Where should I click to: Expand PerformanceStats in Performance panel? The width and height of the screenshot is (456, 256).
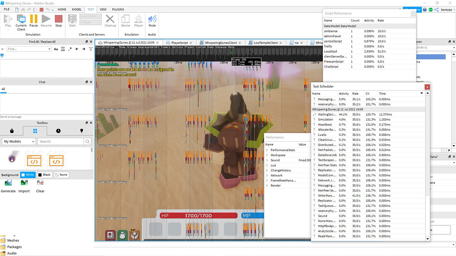pos(267,150)
